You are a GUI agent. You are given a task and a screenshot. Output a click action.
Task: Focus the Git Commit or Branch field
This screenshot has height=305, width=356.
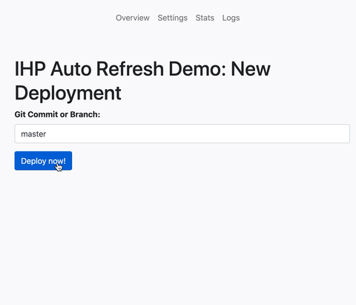[x=182, y=134]
